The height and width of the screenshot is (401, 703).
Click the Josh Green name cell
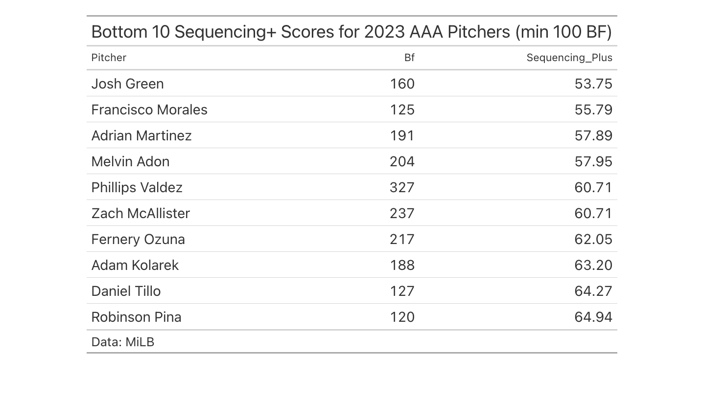pyautogui.click(x=127, y=84)
